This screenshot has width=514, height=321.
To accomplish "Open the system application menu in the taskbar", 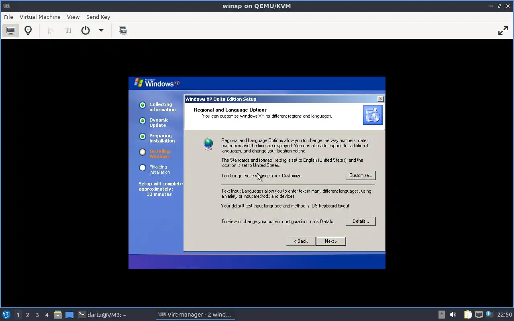I will [6, 315].
